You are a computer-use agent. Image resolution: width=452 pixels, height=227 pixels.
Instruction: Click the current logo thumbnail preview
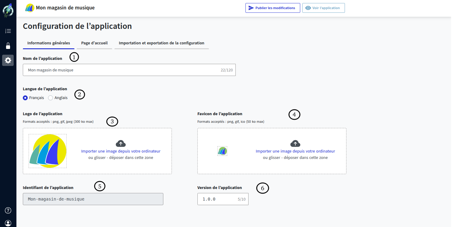click(47, 151)
